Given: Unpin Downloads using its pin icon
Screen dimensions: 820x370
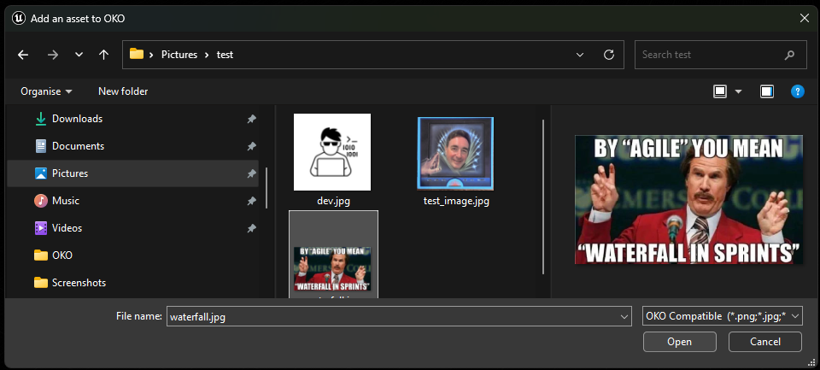Looking at the screenshot, I should tap(251, 119).
